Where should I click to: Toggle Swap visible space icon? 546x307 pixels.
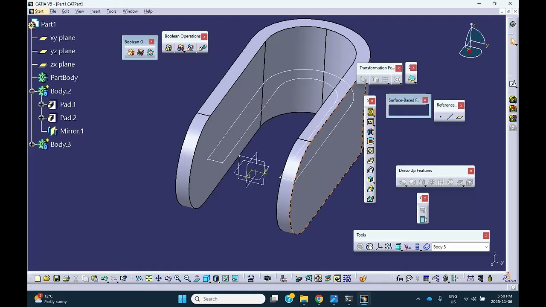235,278
